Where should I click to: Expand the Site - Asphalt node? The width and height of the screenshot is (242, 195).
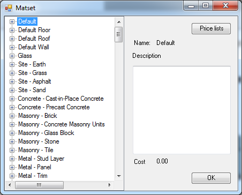click(12, 81)
